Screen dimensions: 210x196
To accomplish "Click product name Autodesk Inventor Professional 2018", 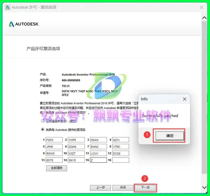I will [x=88, y=74].
